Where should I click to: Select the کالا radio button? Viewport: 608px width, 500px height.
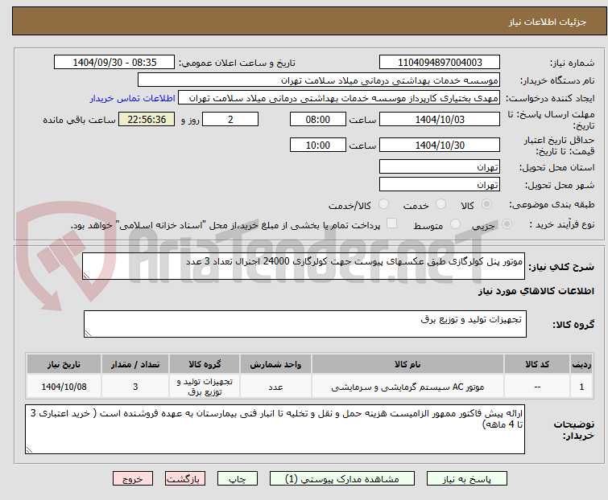pos(486,204)
